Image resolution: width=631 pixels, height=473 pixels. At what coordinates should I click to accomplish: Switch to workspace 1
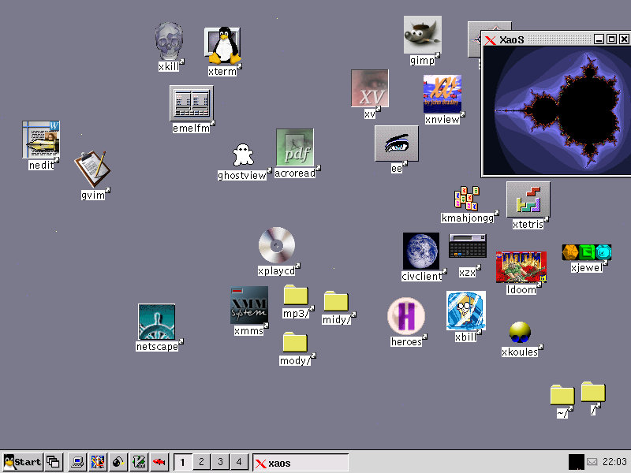[x=182, y=462]
